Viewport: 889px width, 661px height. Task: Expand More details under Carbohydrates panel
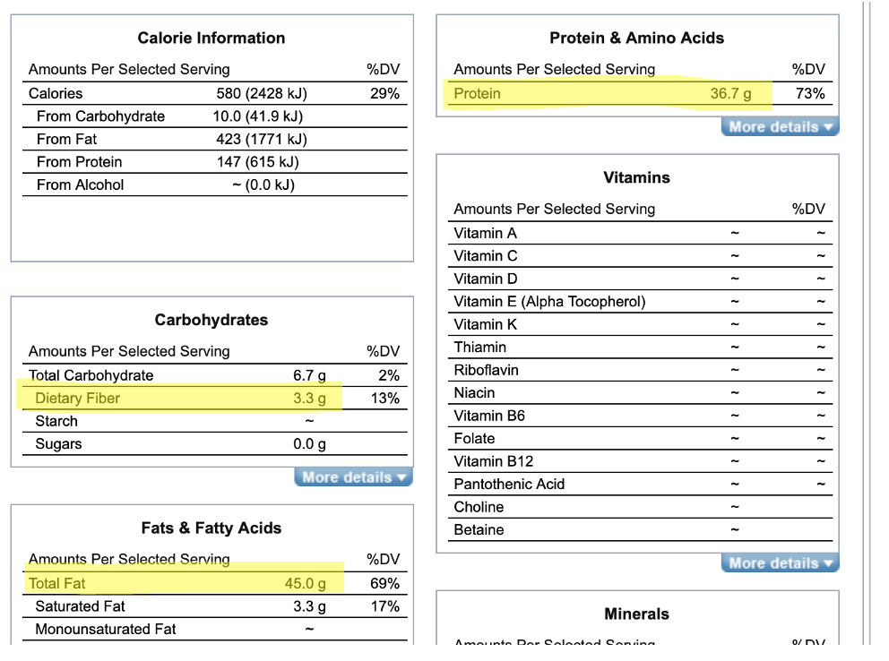[x=353, y=477]
